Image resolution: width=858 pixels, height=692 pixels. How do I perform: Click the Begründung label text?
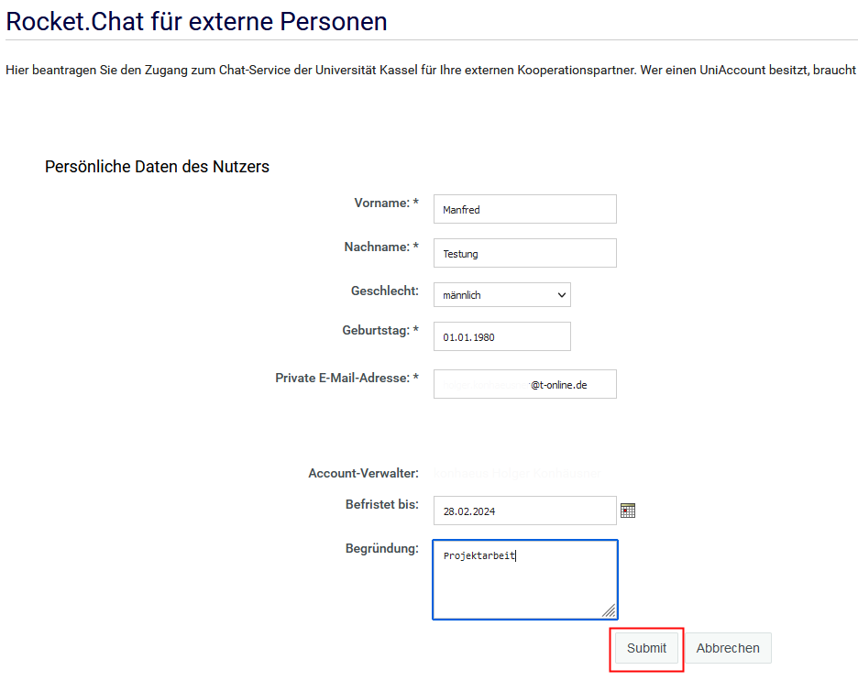[x=382, y=549]
